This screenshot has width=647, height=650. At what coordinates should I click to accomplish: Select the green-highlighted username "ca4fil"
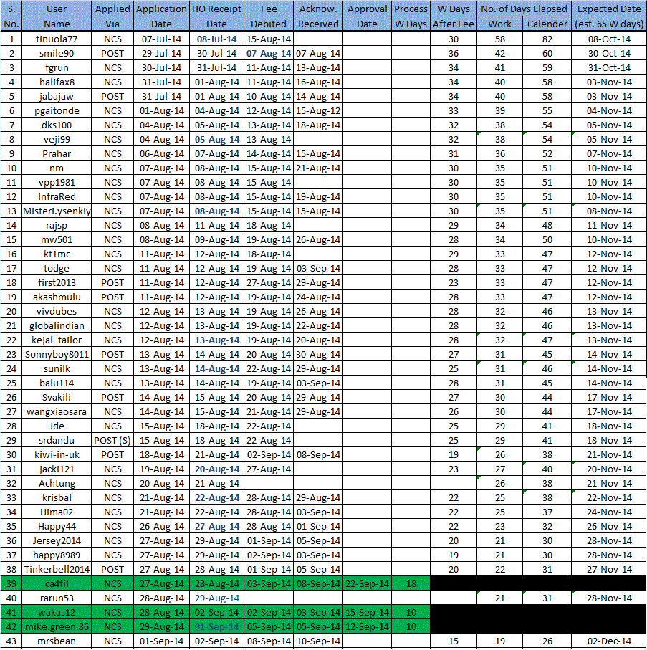[57, 583]
